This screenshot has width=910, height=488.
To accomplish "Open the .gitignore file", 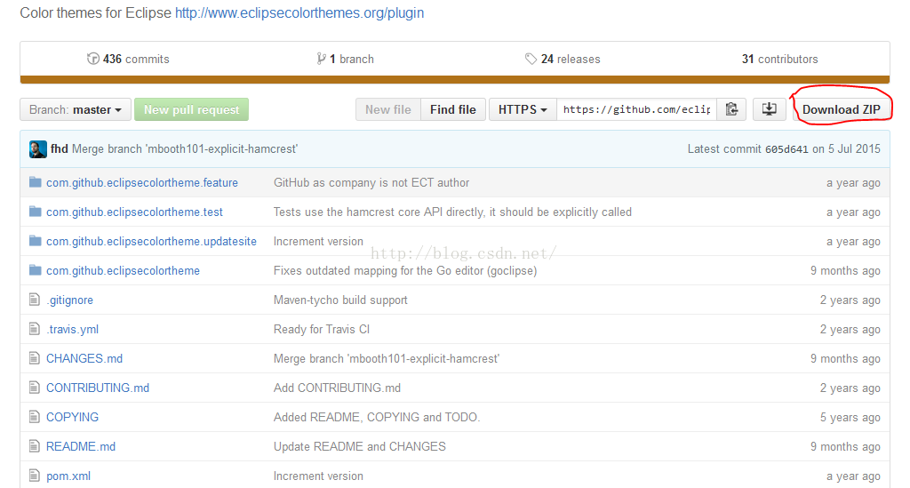I will point(69,300).
